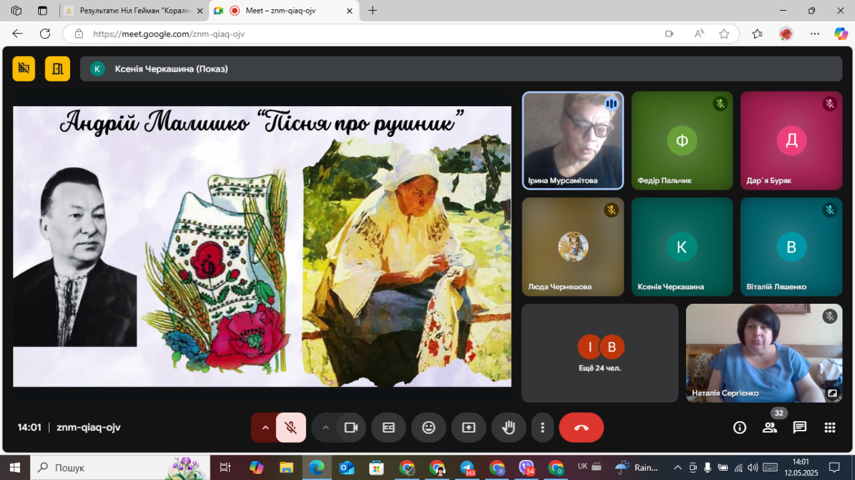This screenshot has width=855, height=480.
Task: Open a new browser tab
Action: (373, 11)
